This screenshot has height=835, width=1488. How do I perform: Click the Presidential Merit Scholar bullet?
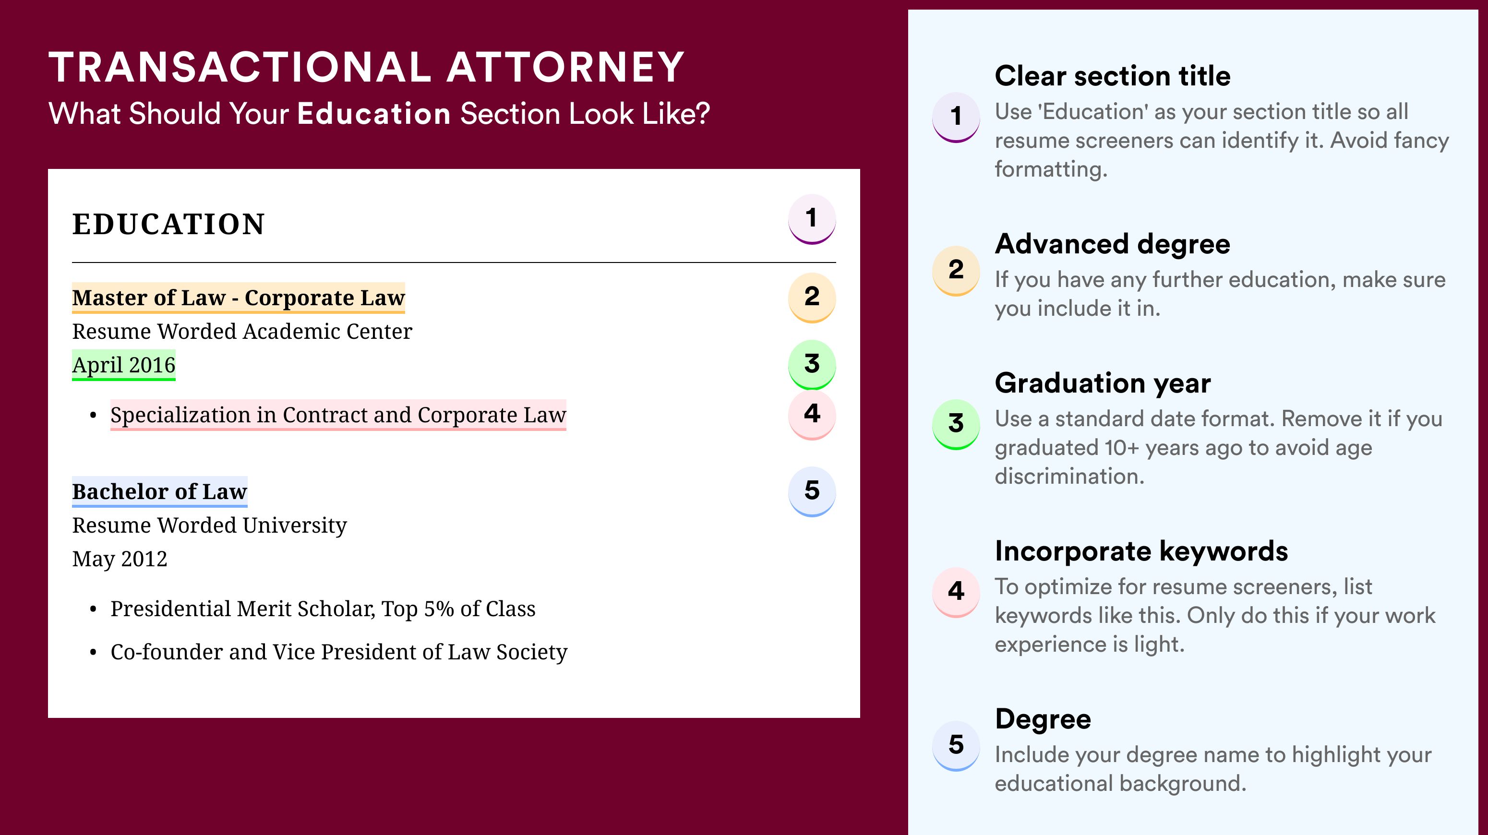pos(323,608)
